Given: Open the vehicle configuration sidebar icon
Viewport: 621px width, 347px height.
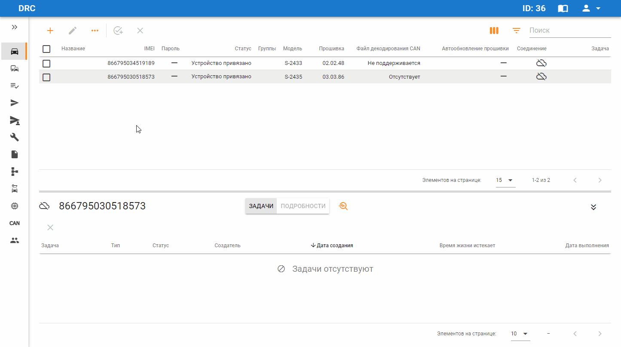Looking at the screenshot, I should (15, 189).
